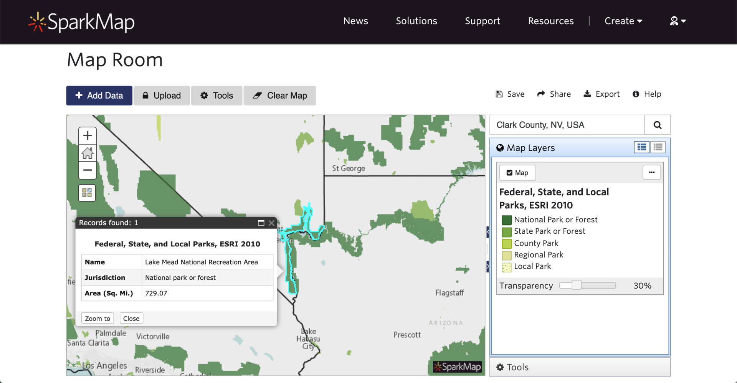Switch to compact layer list view
The image size is (737, 383).
click(x=658, y=147)
